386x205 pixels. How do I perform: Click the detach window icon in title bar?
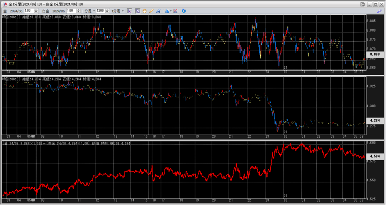pyautogui.click(x=363, y=4)
